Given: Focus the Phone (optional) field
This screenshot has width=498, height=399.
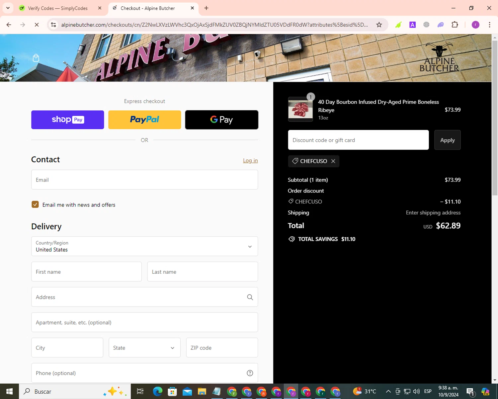Looking at the screenshot, I should click(144, 373).
